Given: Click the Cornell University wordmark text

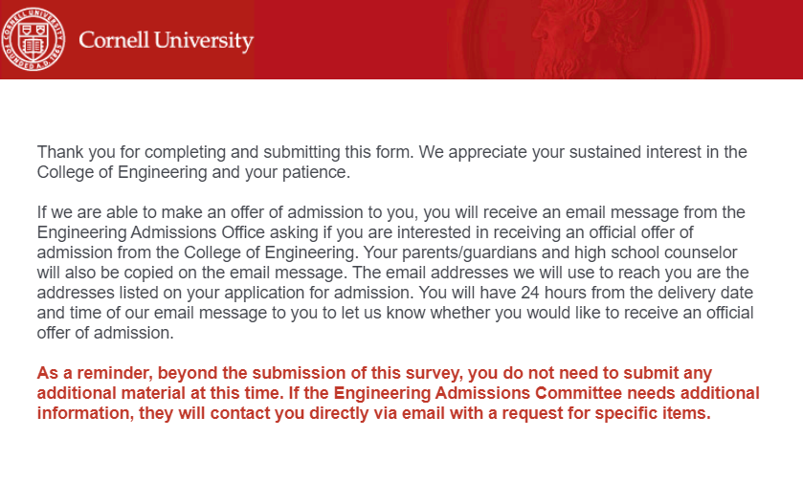Looking at the screenshot, I should (166, 41).
